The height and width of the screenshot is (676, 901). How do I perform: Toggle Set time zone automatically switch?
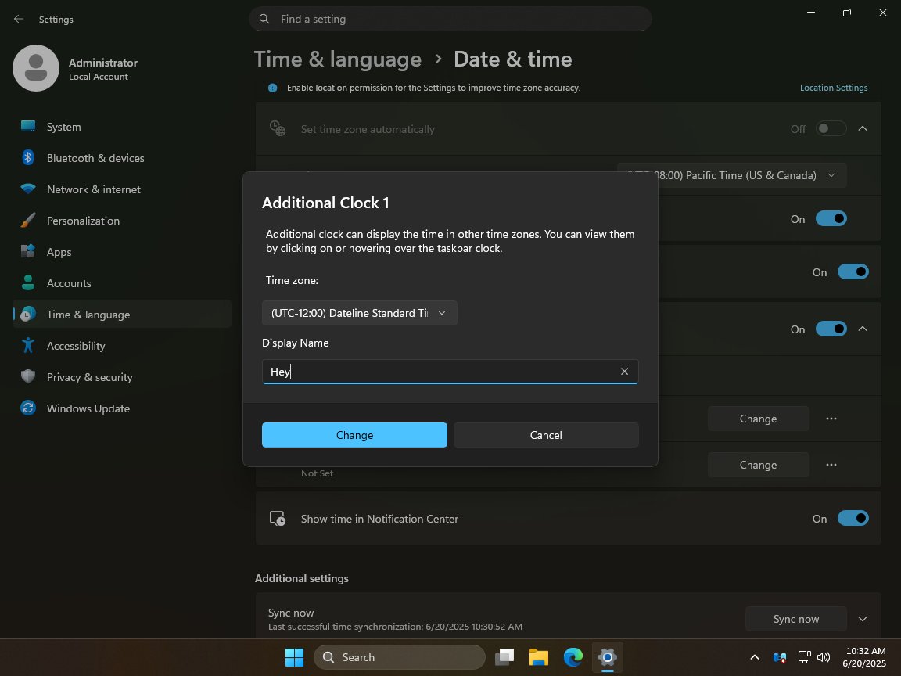pos(831,129)
